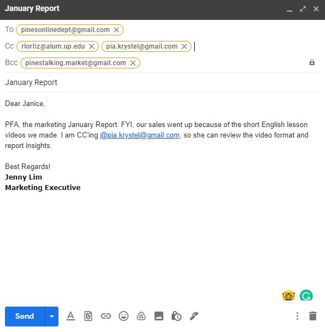Remove pinesonlinedept@gmail.com from To field
This screenshot has width=325, height=332.
tap(116, 30)
